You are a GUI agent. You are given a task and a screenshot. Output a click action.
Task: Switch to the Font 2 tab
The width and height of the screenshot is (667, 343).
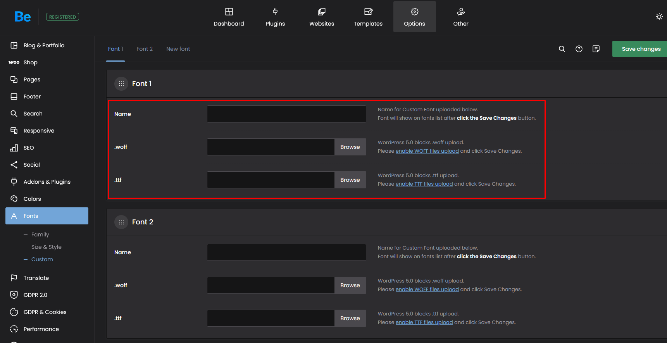coord(145,49)
